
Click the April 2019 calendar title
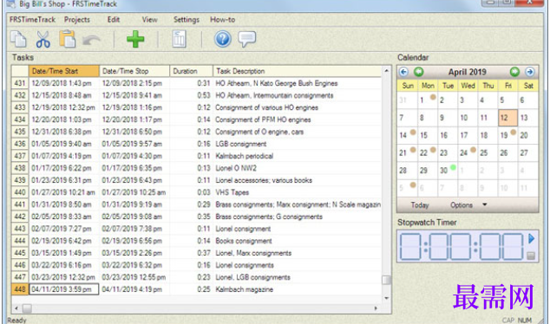(x=468, y=72)
